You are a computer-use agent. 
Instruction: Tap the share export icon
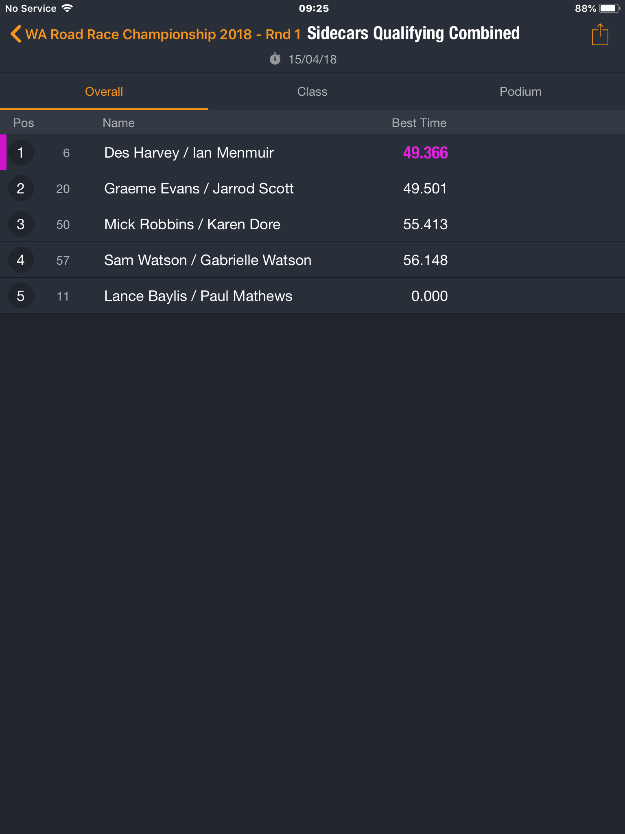600,35
